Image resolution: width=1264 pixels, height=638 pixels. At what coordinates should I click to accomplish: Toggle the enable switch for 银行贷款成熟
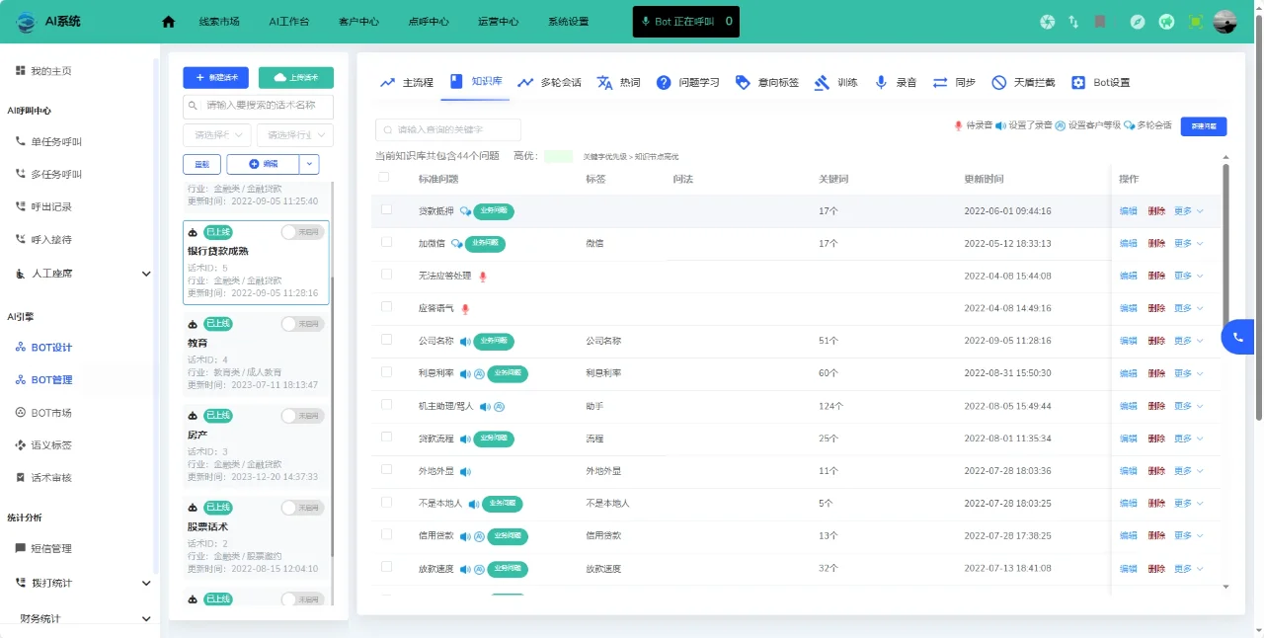(x=302, y=231)
